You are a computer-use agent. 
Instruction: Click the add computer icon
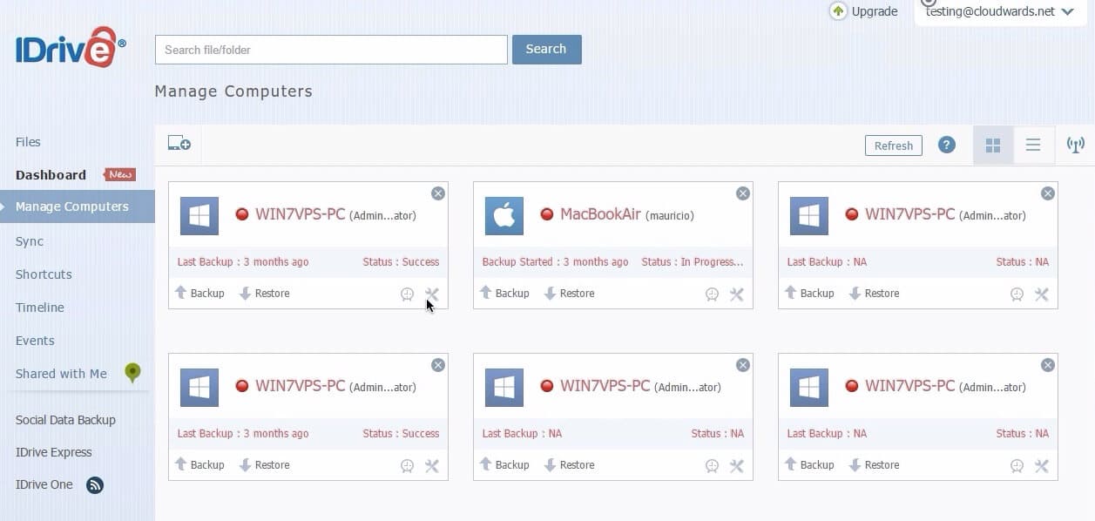(179, 144)
